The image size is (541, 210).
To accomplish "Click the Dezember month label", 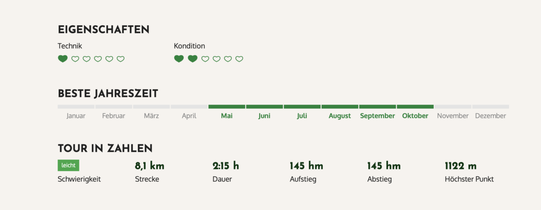I will [490, 116].
